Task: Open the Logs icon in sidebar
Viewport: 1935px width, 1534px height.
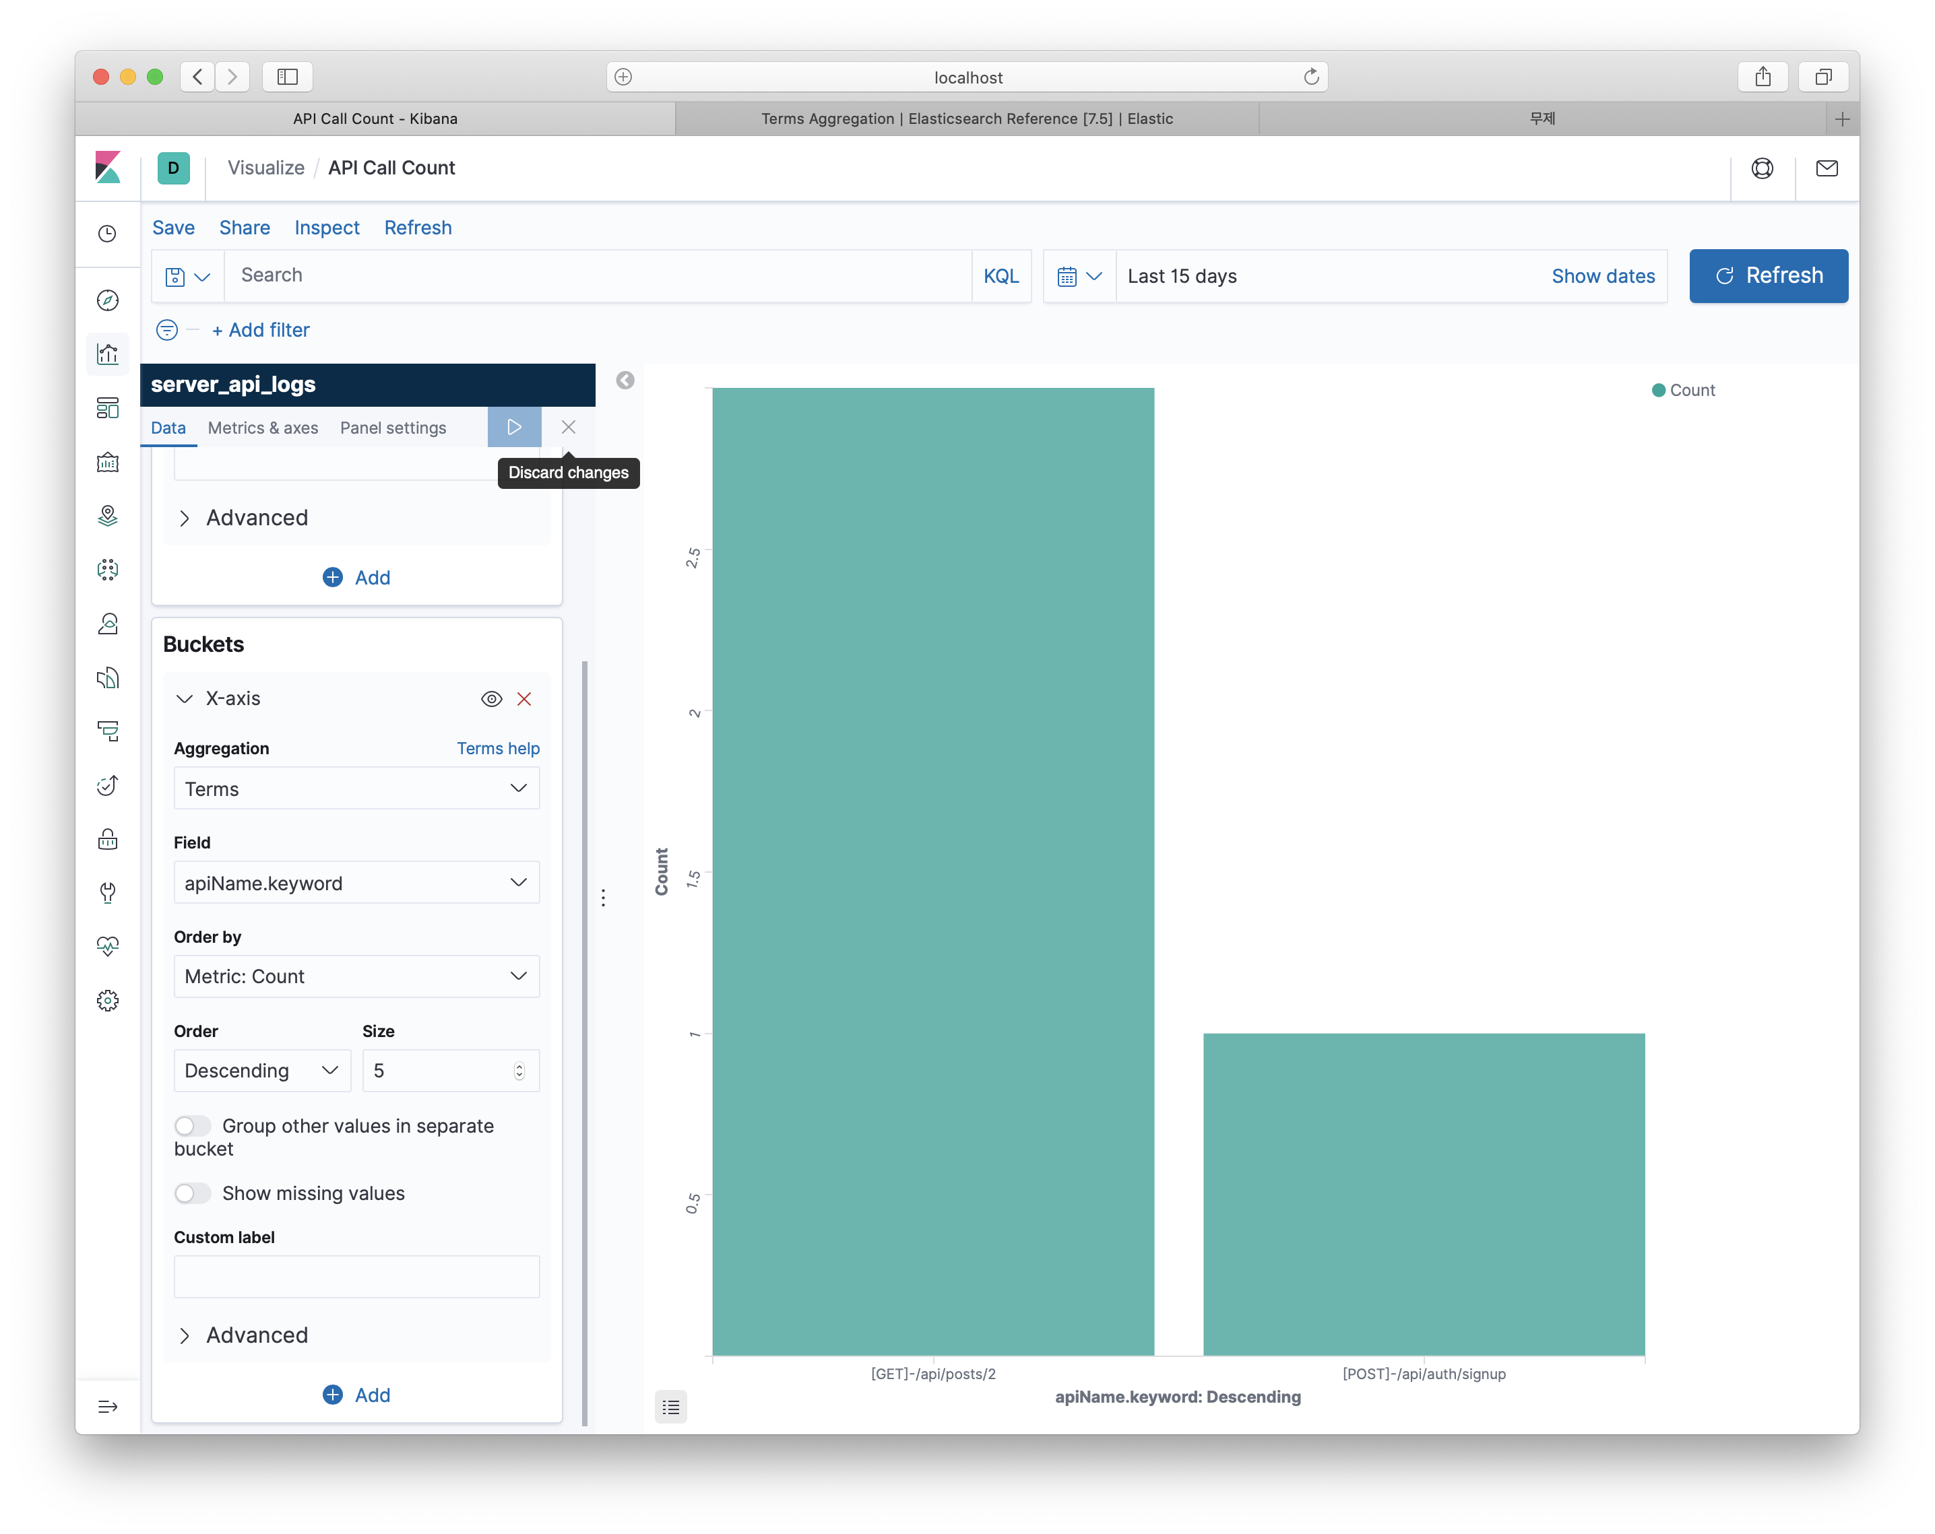Action: coord(108,677)
